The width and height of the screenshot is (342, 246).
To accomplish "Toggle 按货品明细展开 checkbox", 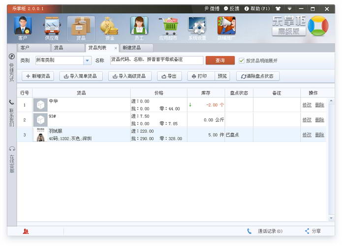I will pyautogui.click(x=242, y=61).
